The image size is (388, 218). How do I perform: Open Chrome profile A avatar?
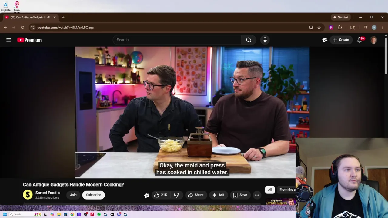pyautogui.click(x=374, y=28)
